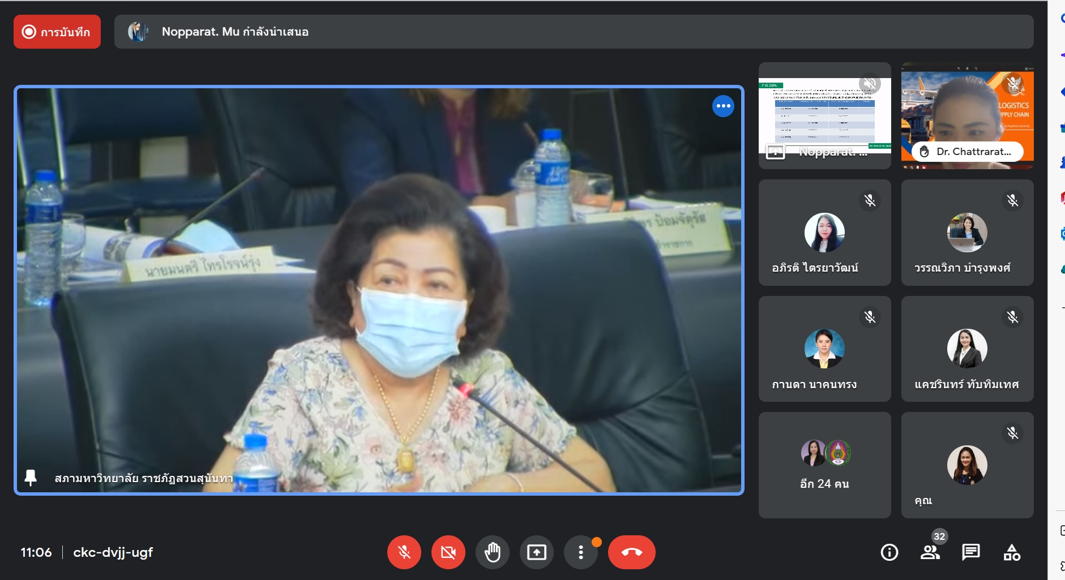Image resolution: width=1065 pixels, height=580 pixels.
Task: Open Nopparat's presentation thumbnail tile
Action: pos(824,116)
